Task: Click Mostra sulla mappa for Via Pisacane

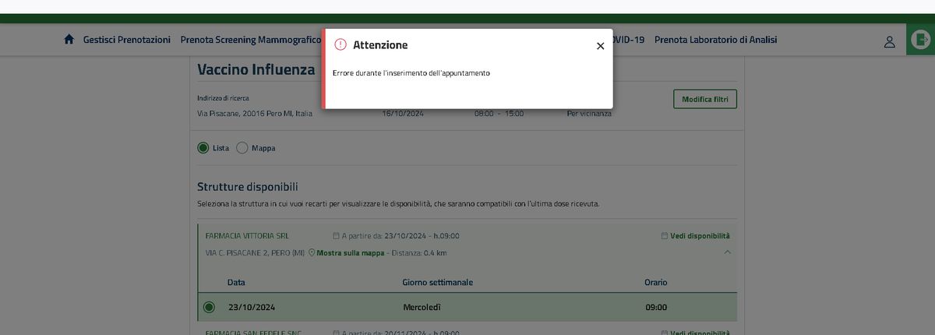Action: click(351, 253)
